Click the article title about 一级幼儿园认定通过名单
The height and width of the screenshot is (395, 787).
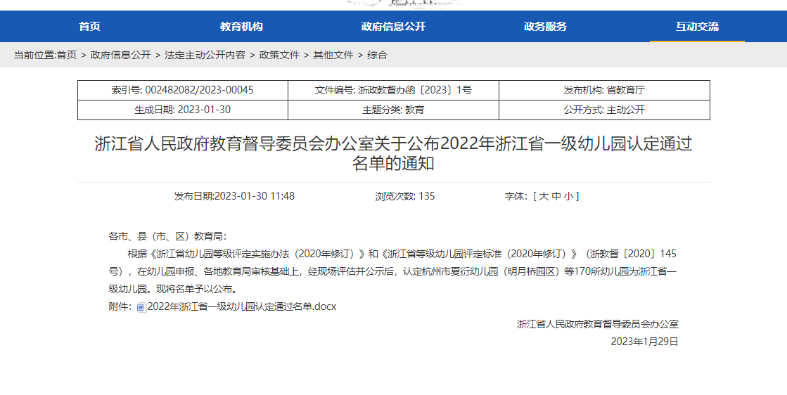tap(393, 153)
